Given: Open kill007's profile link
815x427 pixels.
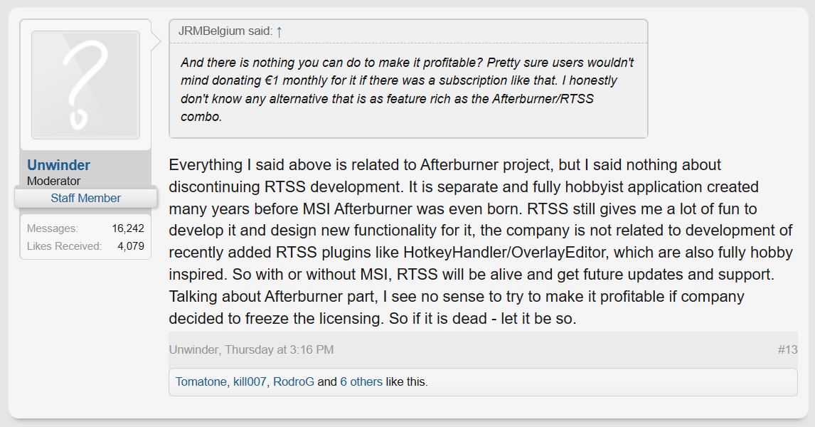Looking at the screenshot, I should tap(250, 381).
